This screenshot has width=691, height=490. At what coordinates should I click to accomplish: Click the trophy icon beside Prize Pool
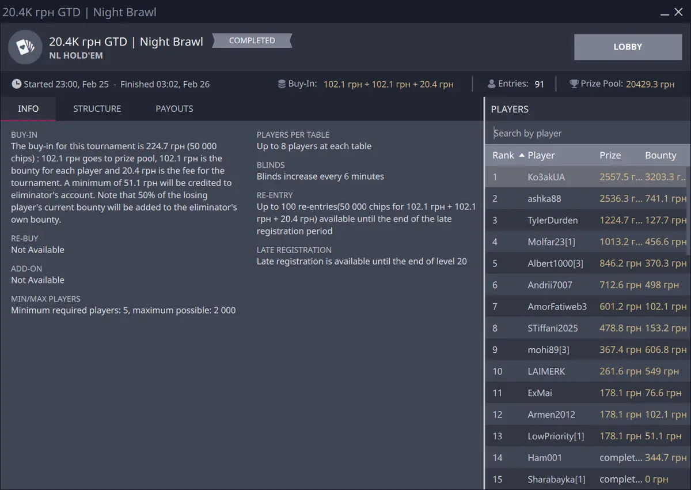point(574,84)
